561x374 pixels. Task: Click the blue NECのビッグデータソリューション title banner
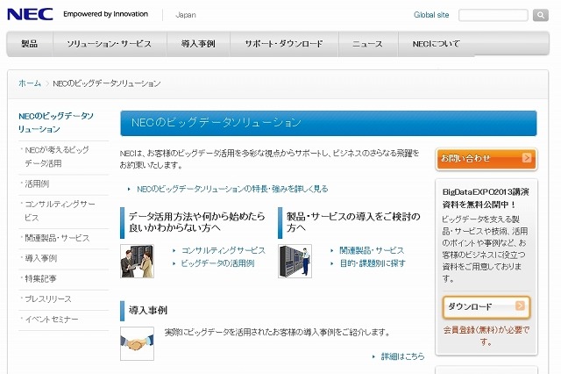329,123
